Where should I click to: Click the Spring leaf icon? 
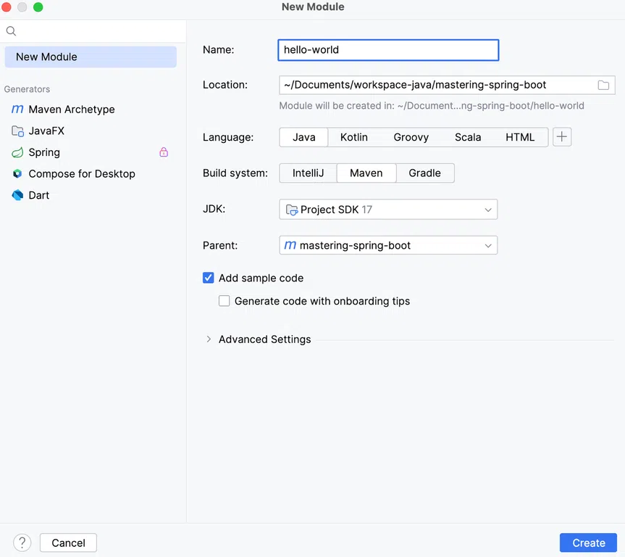(x=17, y=152)
